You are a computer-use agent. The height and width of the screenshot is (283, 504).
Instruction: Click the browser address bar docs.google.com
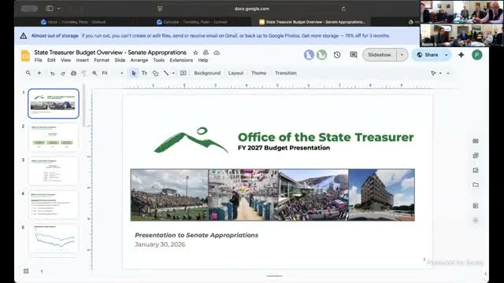point(252,9)
